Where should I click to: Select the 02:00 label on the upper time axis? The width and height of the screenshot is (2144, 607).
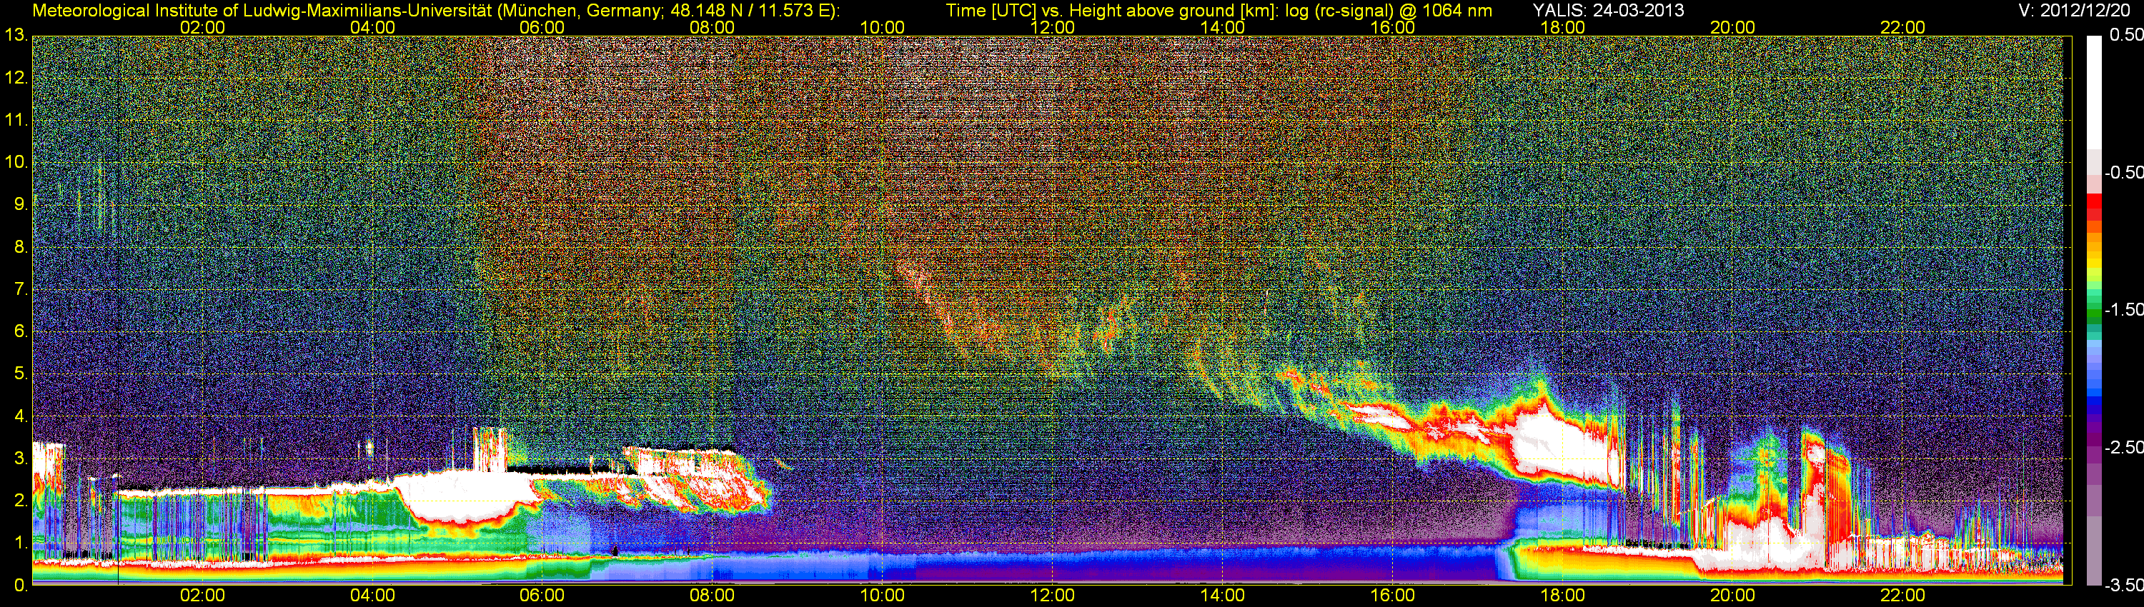[x=202, y=27]
